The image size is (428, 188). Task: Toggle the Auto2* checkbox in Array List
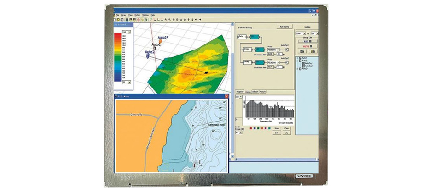pyautogui.click(x=300, y=69)
